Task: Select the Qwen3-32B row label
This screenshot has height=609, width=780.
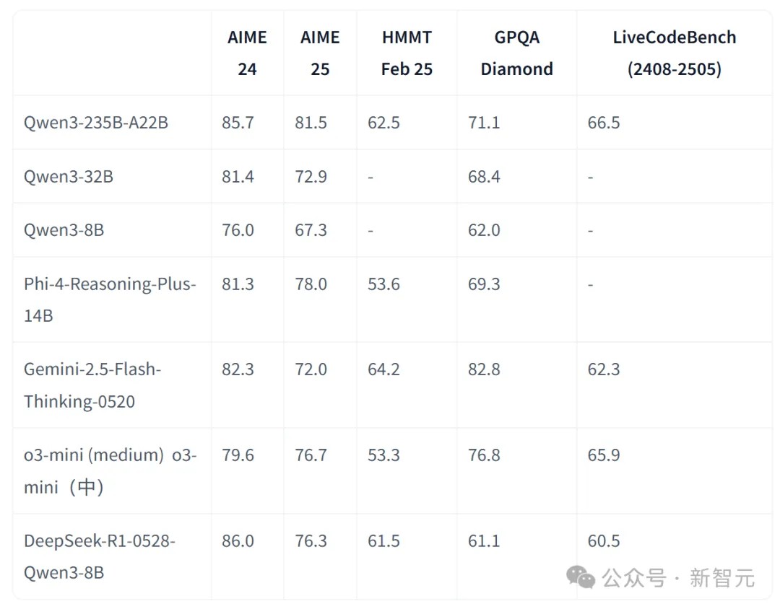Action: pos(69,177)
